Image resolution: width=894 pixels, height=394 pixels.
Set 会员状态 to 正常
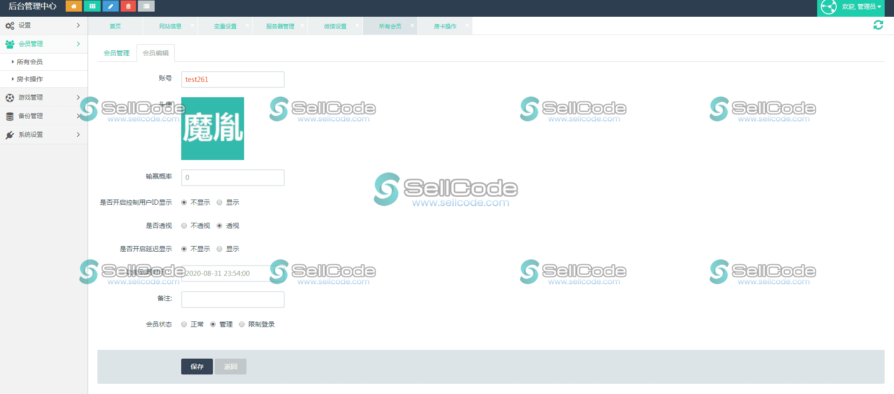[x=184, y=324]
